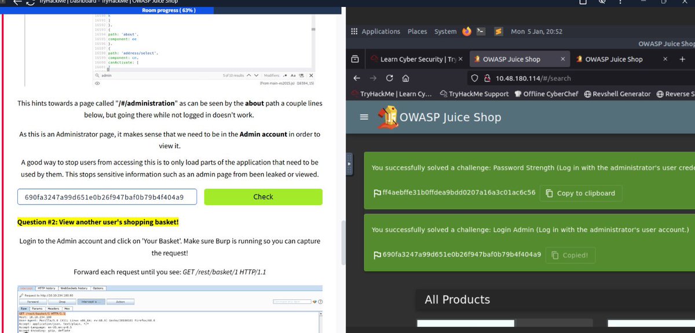Select the Login Admin flag code text
The image size is (695, 333).
pyautogui.click(x=462, y=255)
